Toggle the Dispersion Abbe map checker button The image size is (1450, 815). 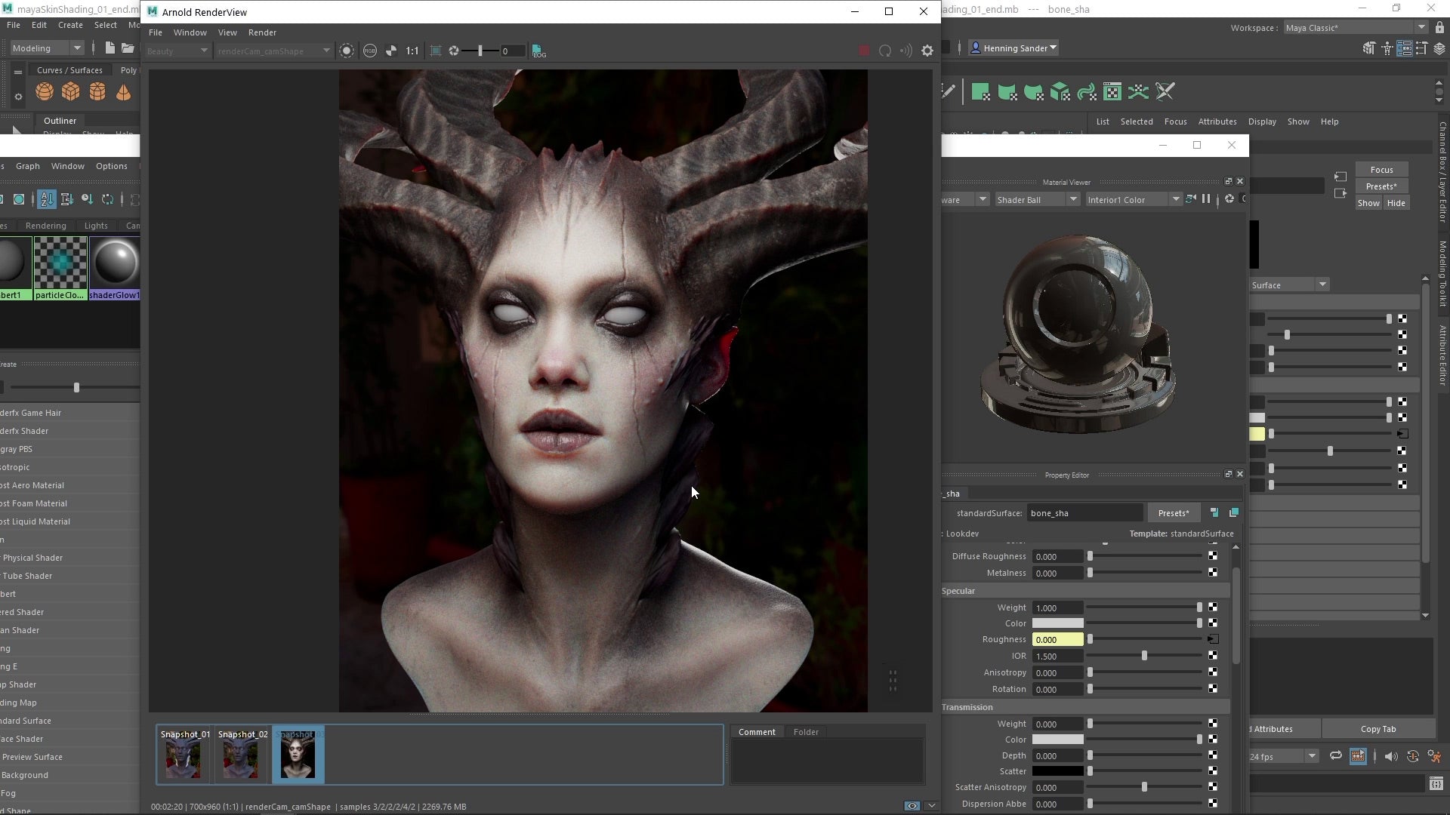coord(1213,804)
